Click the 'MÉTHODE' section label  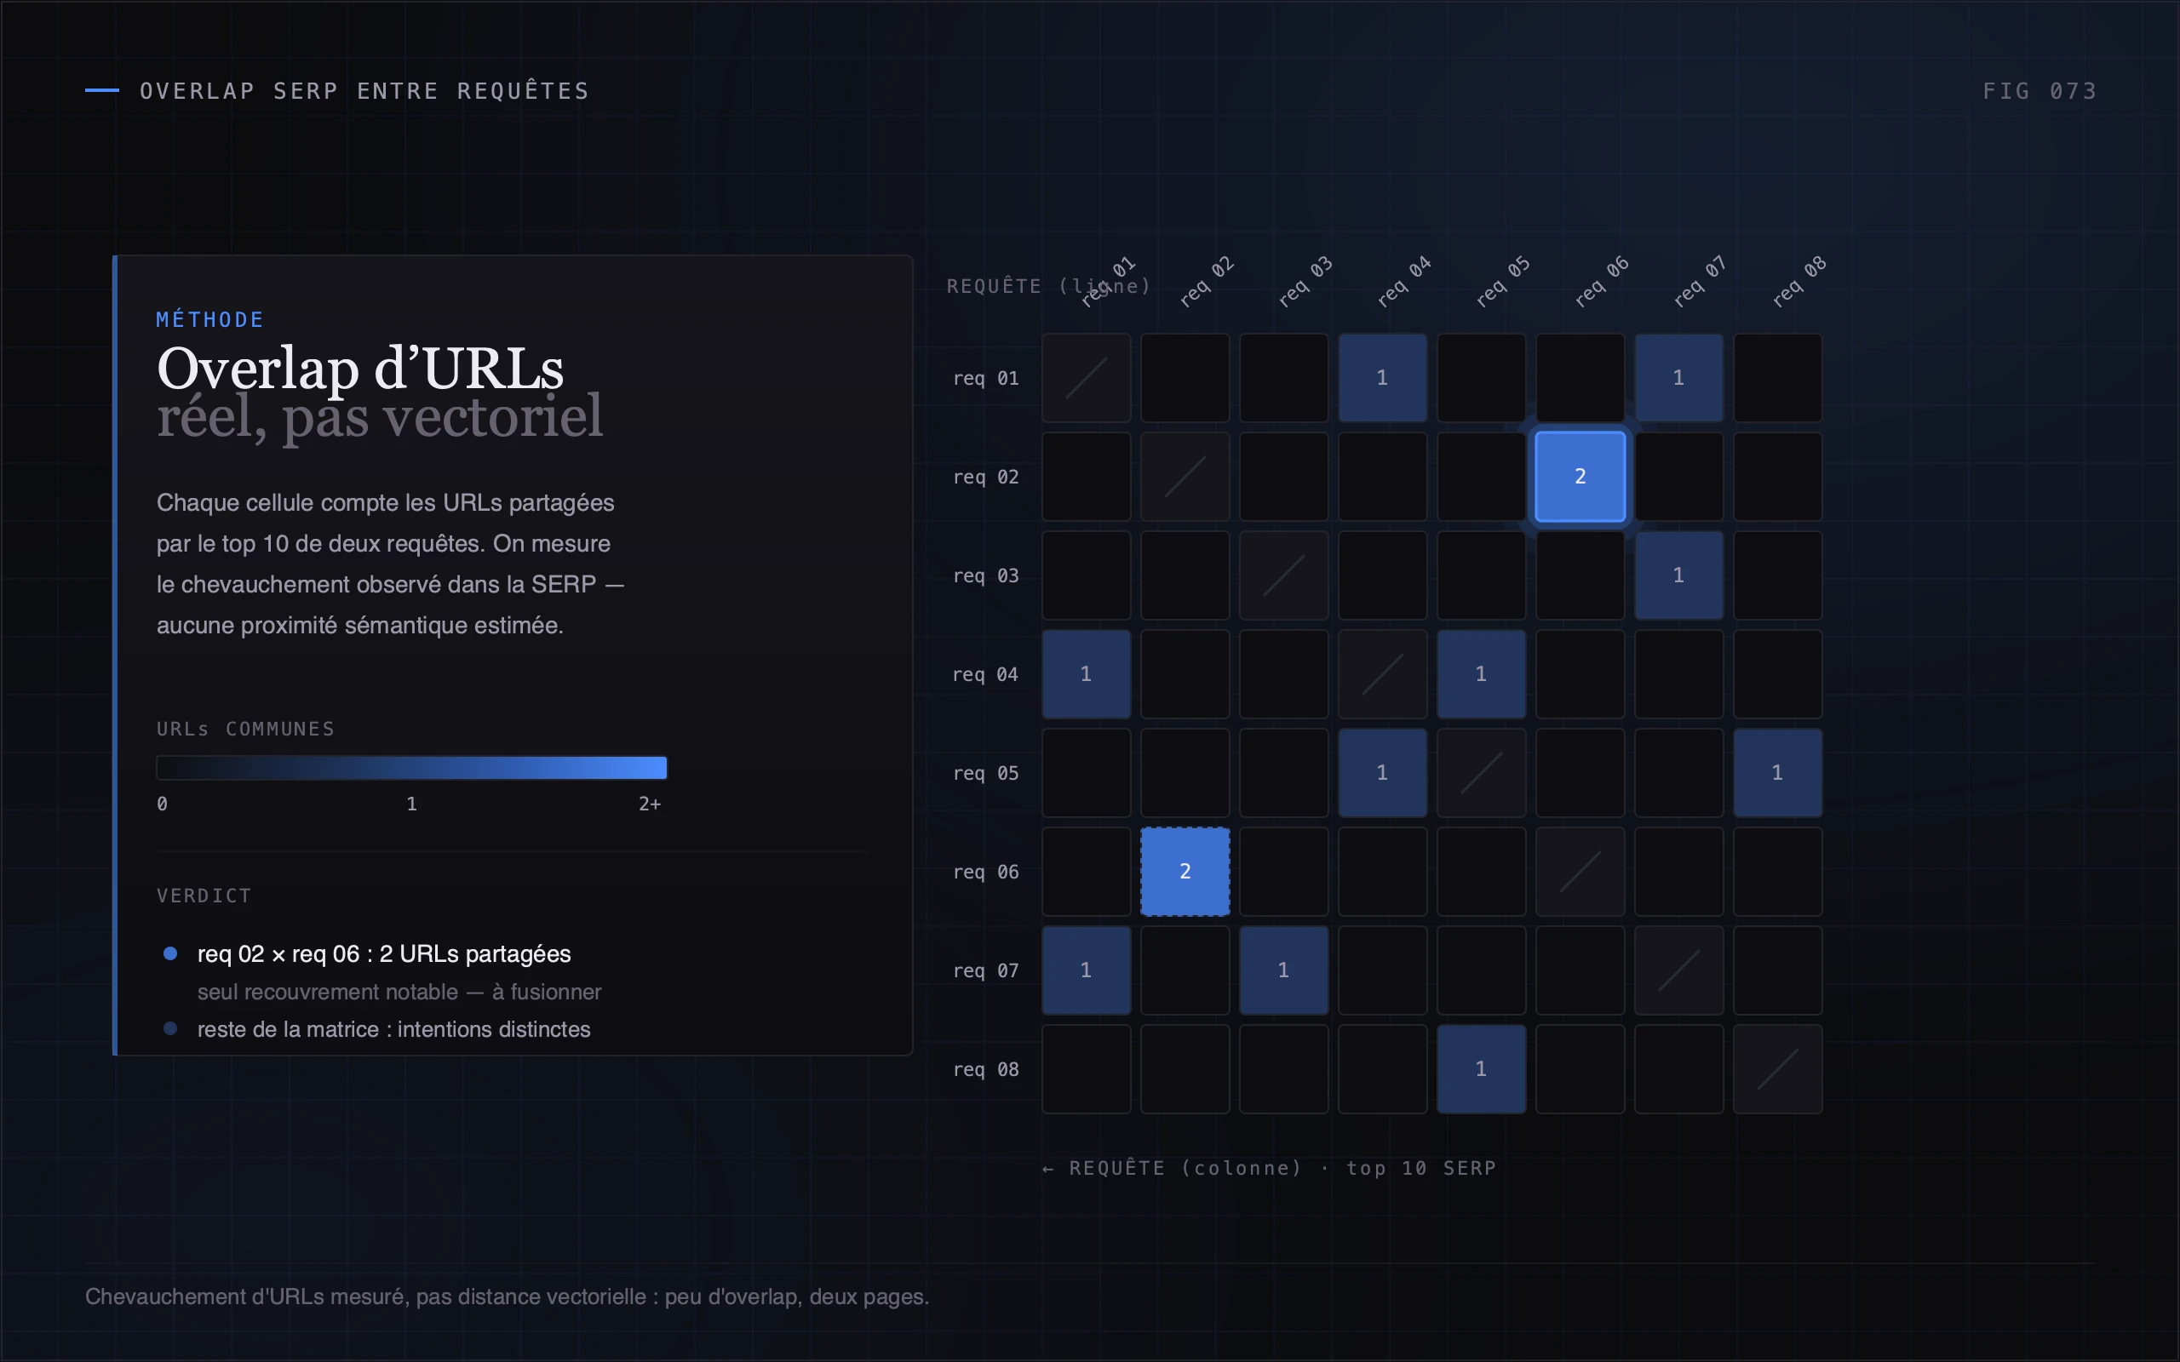click(x=209, y=320)
